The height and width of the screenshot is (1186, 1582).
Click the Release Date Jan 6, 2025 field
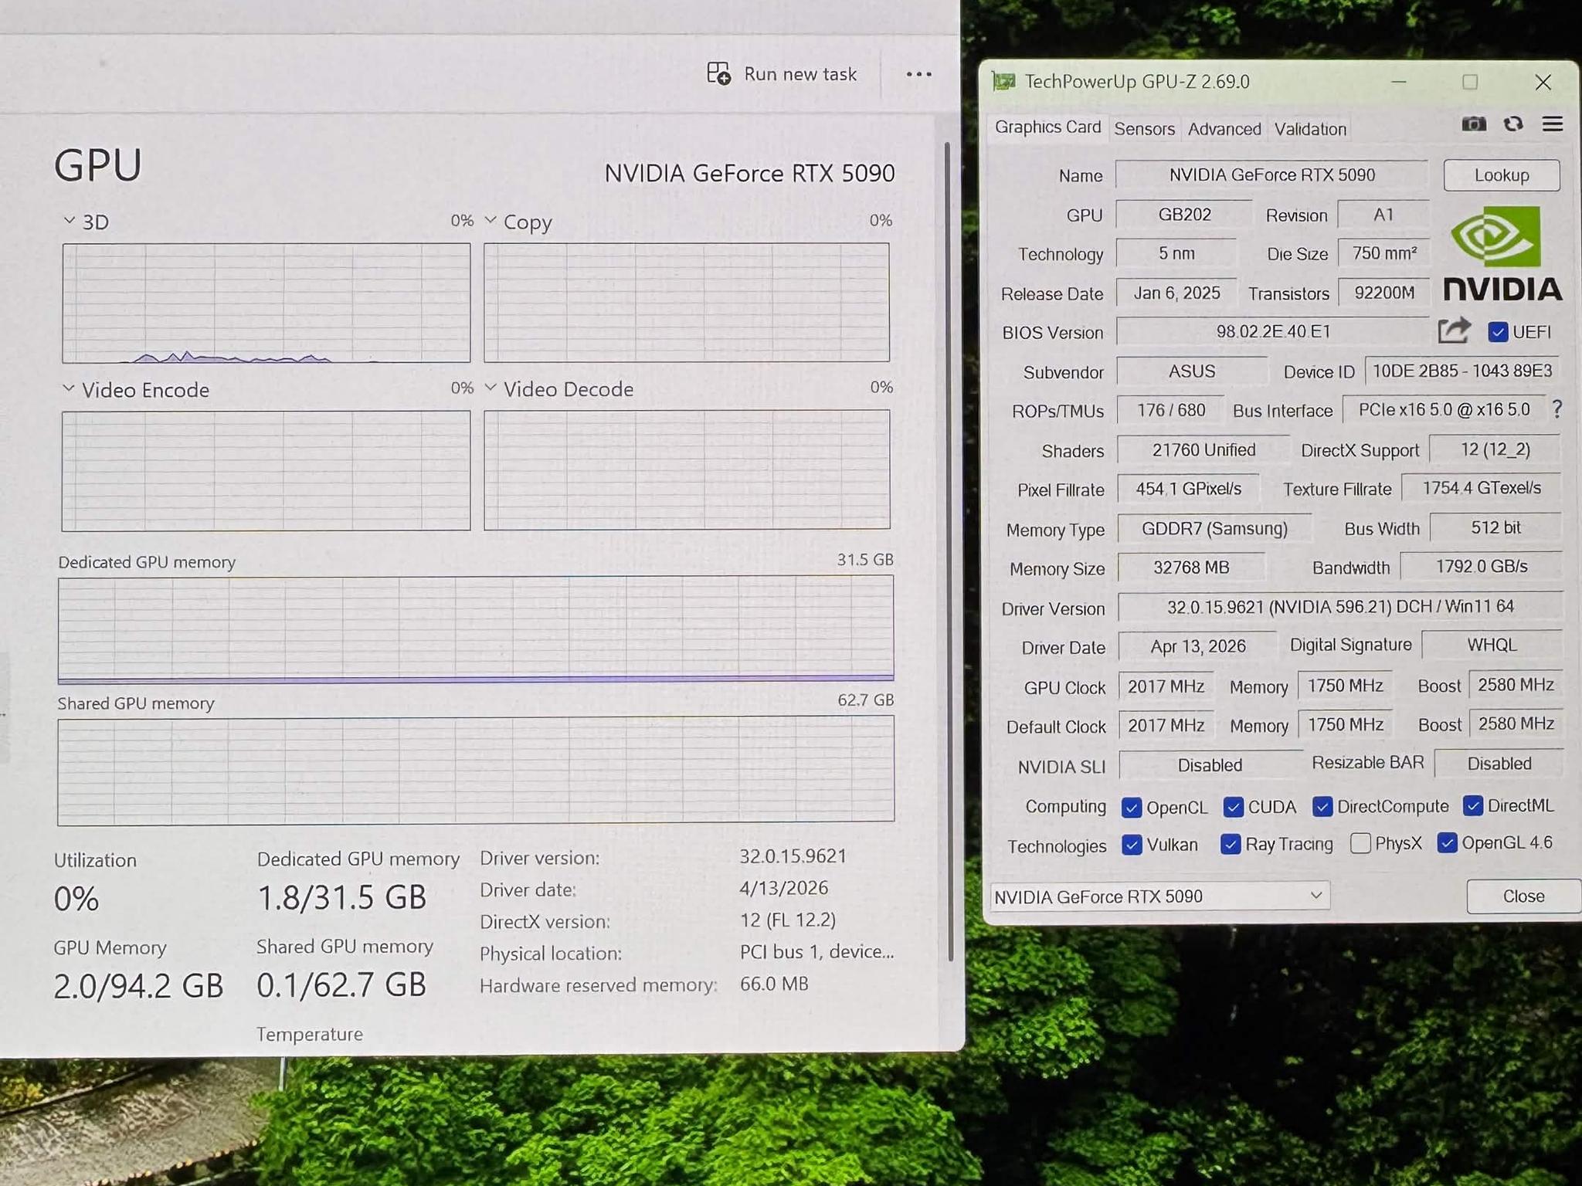[x=1176, y=293]
